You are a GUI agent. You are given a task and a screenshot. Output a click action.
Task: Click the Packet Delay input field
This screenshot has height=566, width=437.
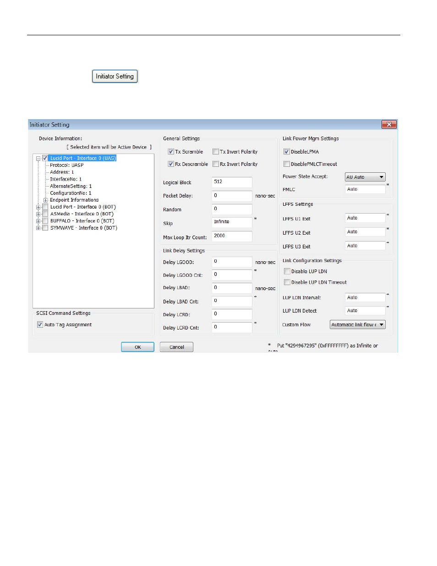(232, 196)
